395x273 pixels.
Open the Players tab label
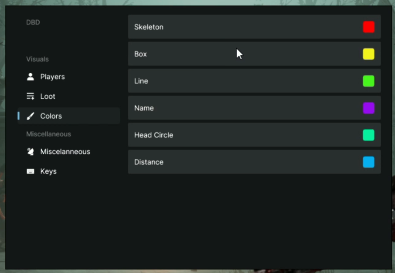point(52,77)
